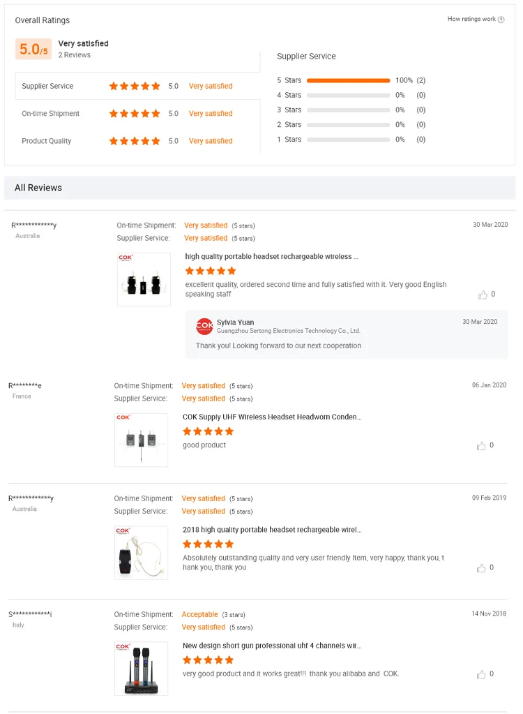Like the 30 Mar 2020 Australia review

[x=483, y=295]
